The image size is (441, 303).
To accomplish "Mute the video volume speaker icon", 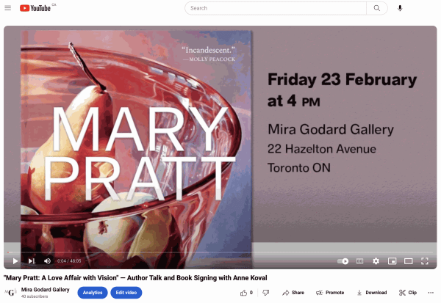I will coord(47,261).
